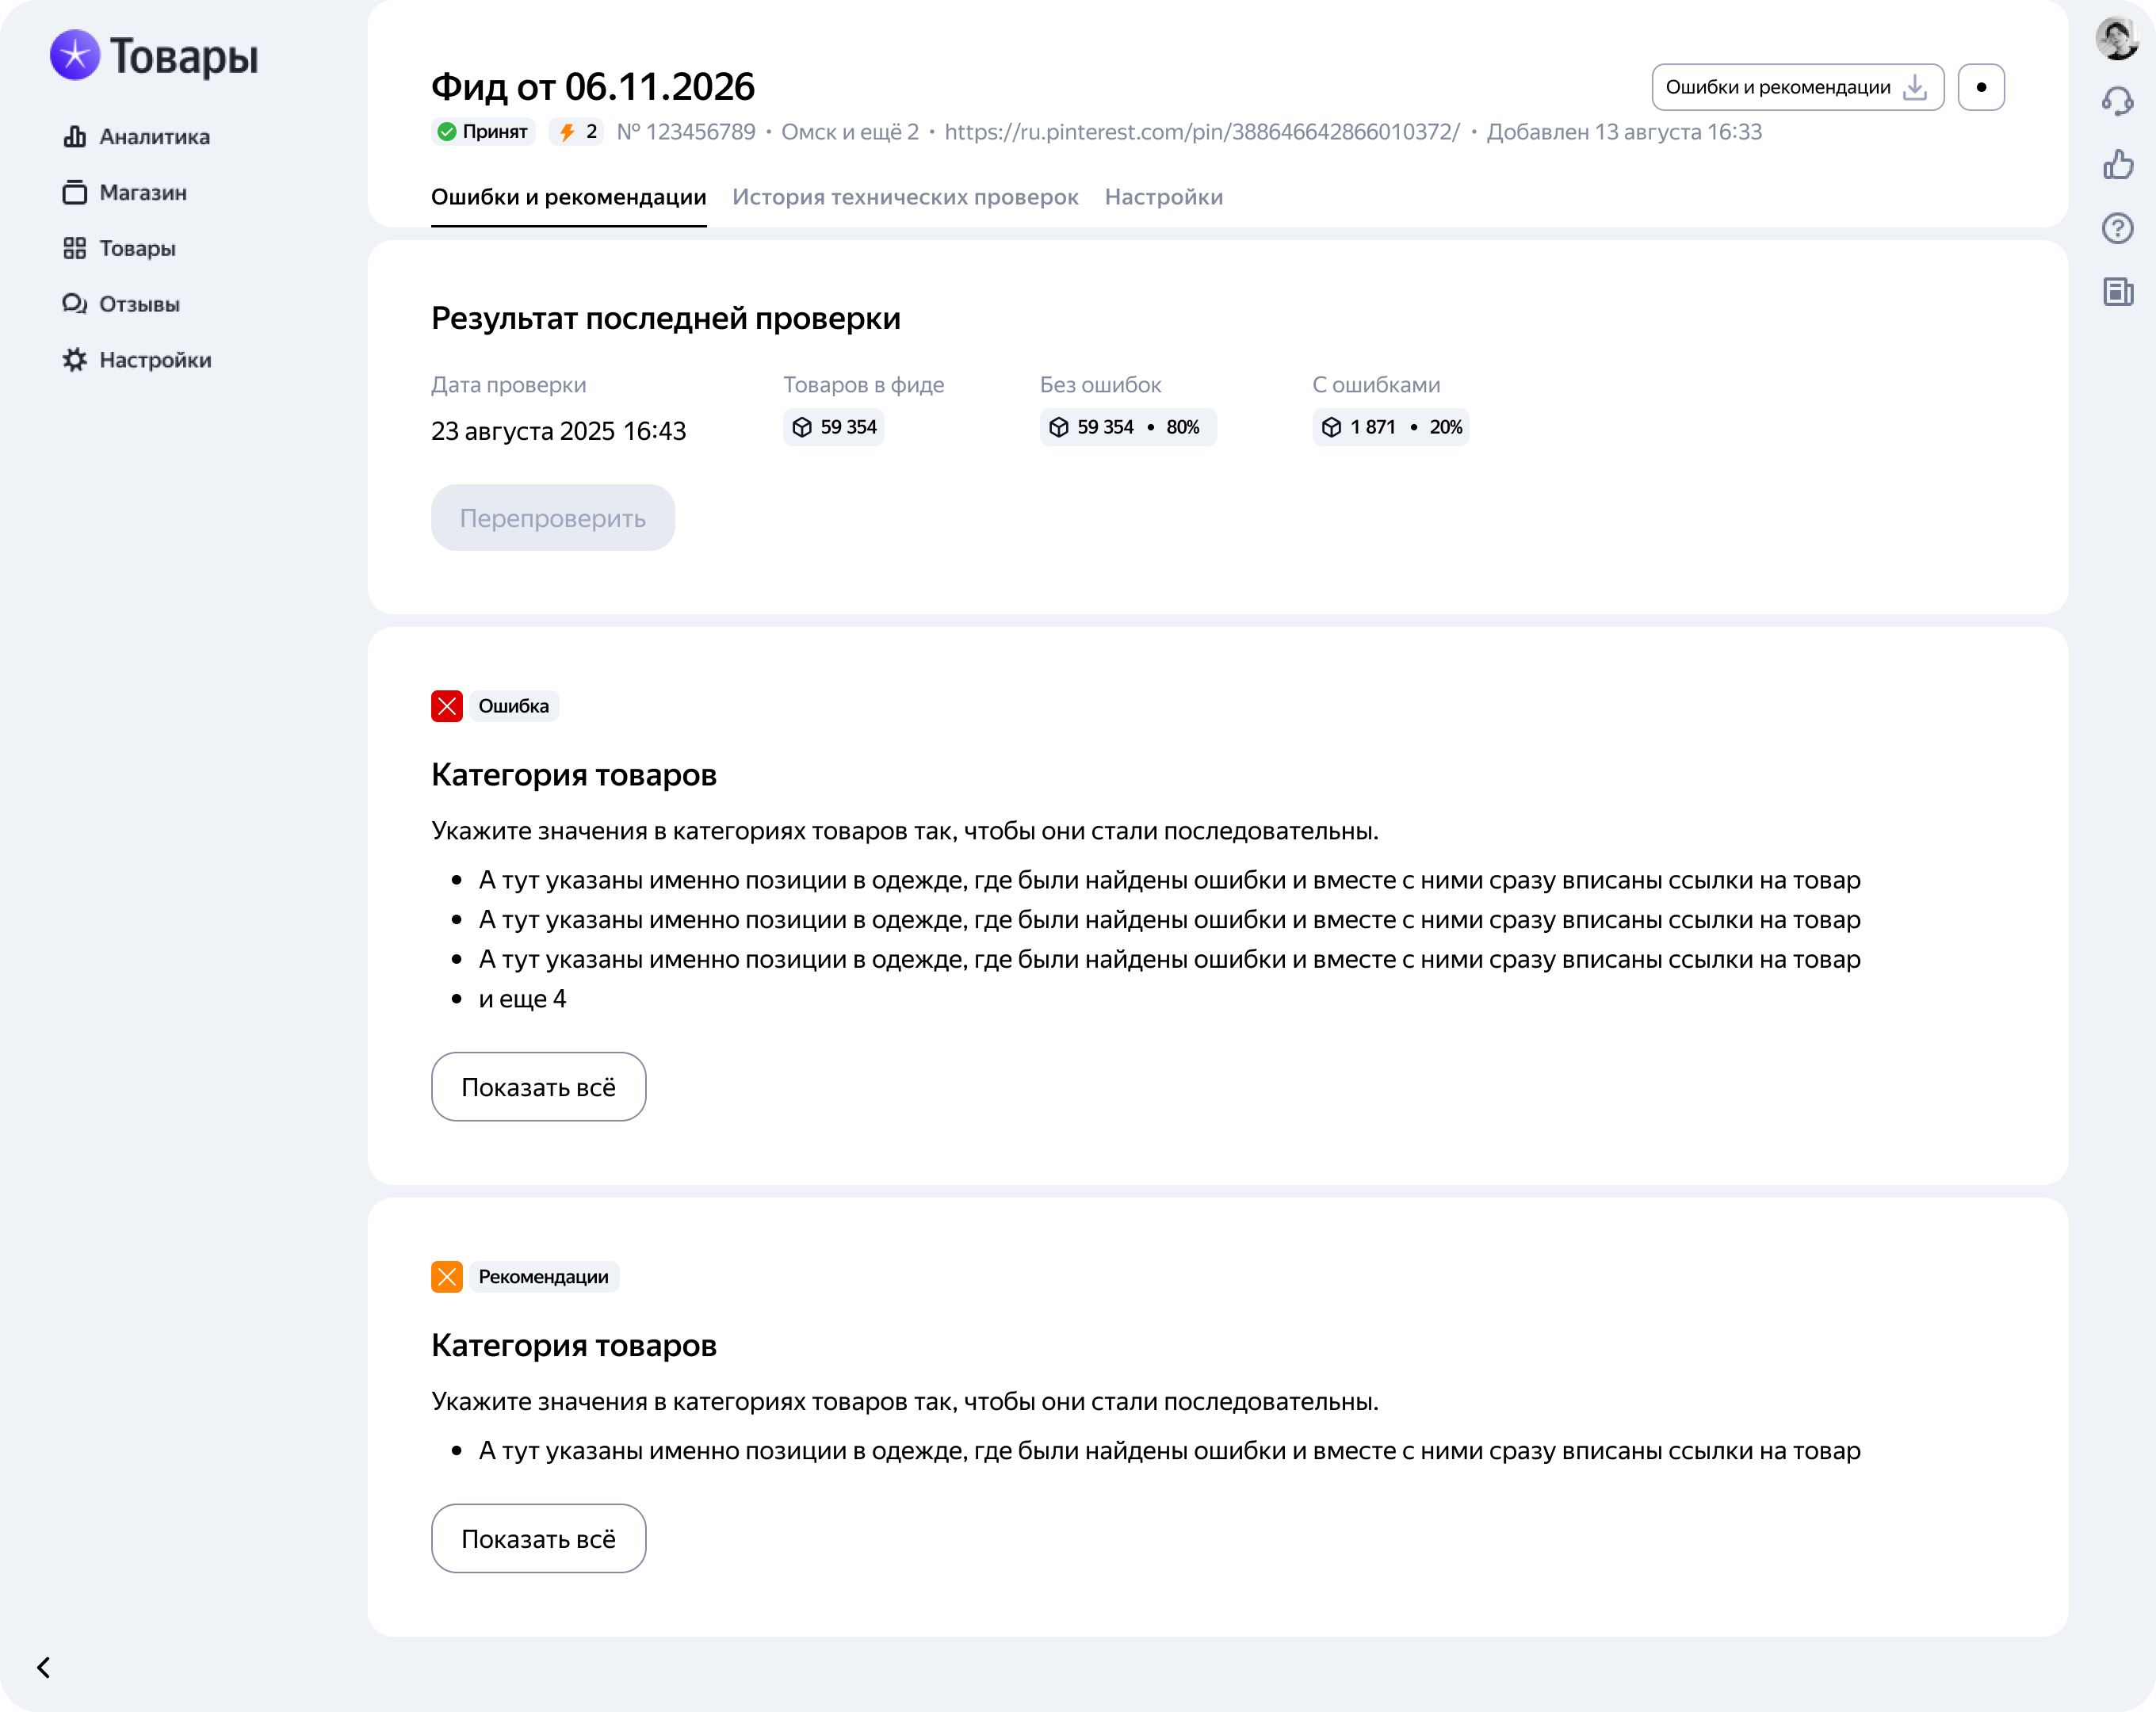Viewport: 2156px width, 1712px height.
Task: Click Товаров в фиде 59 354 badge
Action: pyautogui.click(x=834, y=427)
